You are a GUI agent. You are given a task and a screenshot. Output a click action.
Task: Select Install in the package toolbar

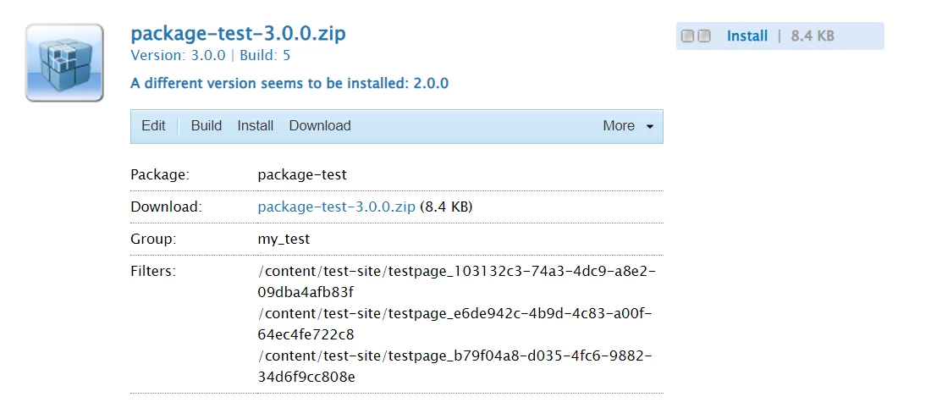255,126
